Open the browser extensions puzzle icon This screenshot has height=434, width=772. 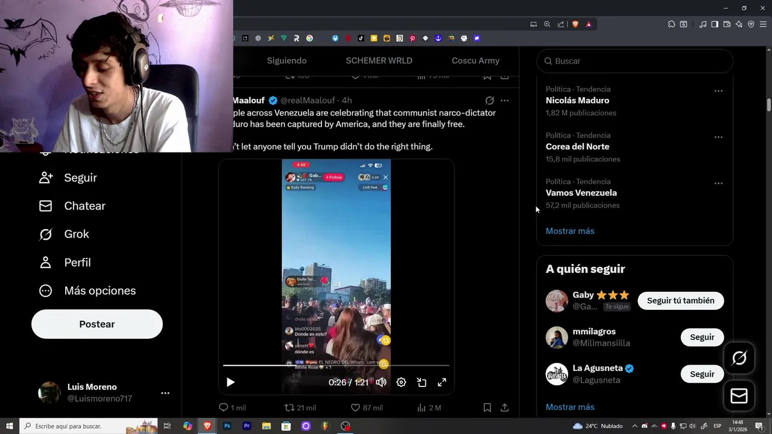671,24
